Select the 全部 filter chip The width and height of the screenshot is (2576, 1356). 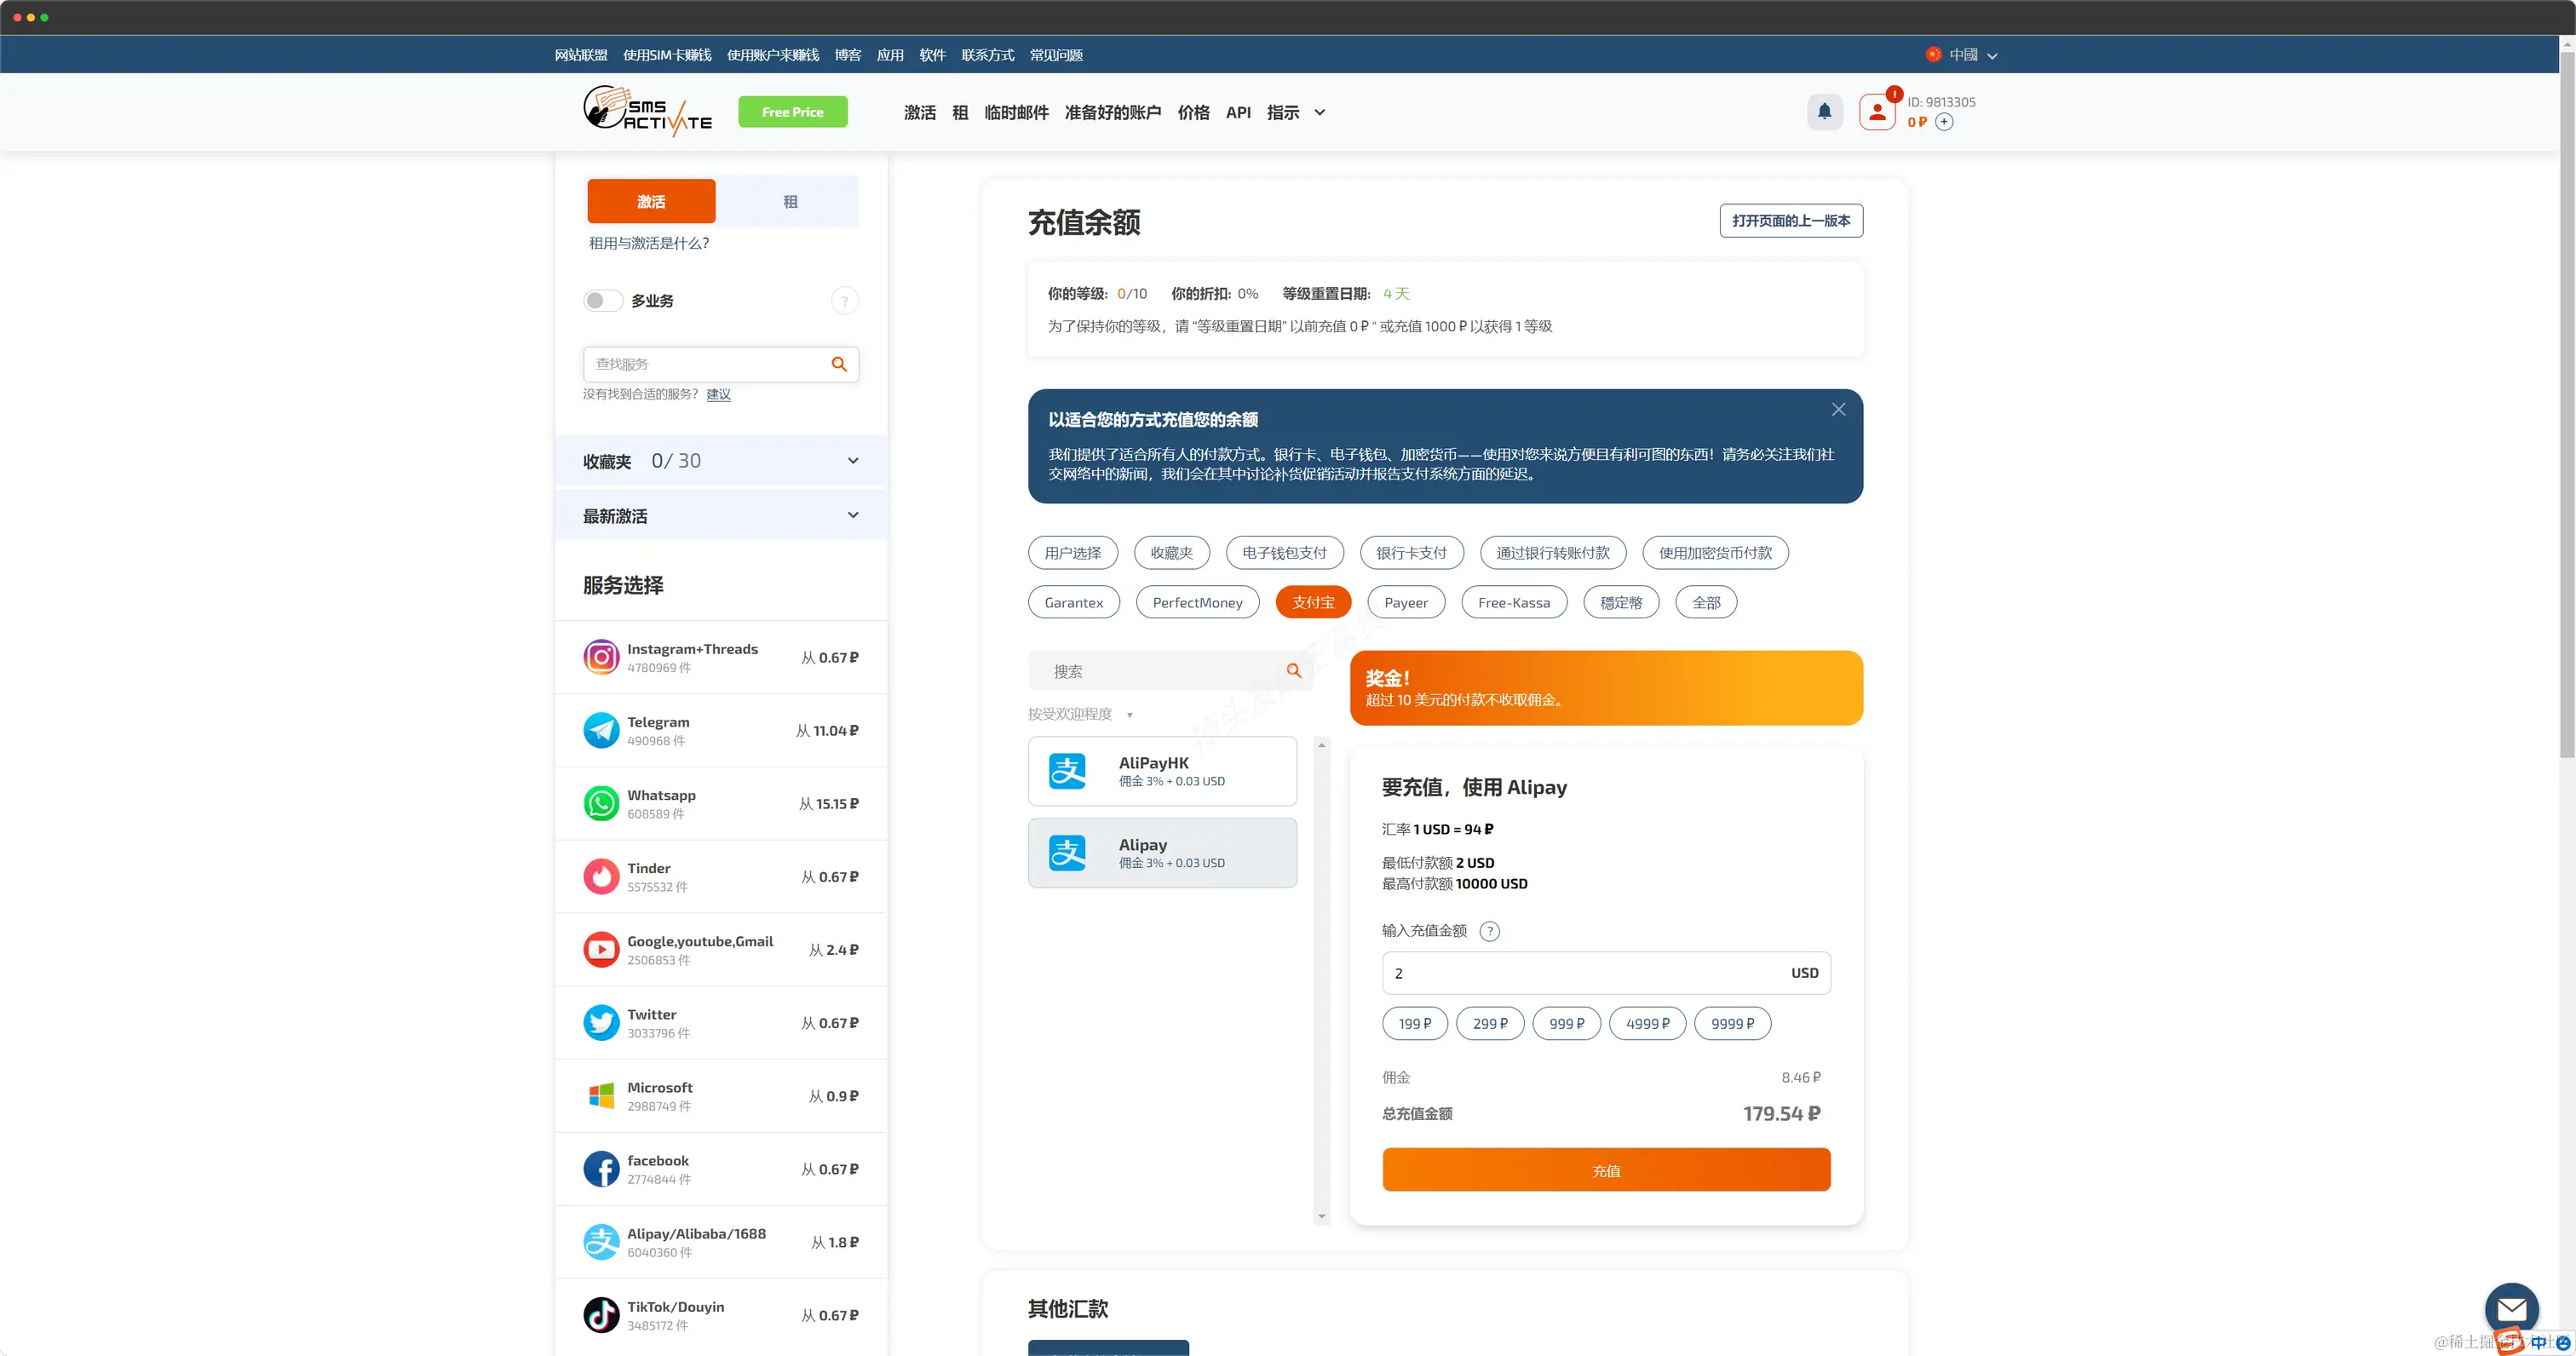[1706, 602]
